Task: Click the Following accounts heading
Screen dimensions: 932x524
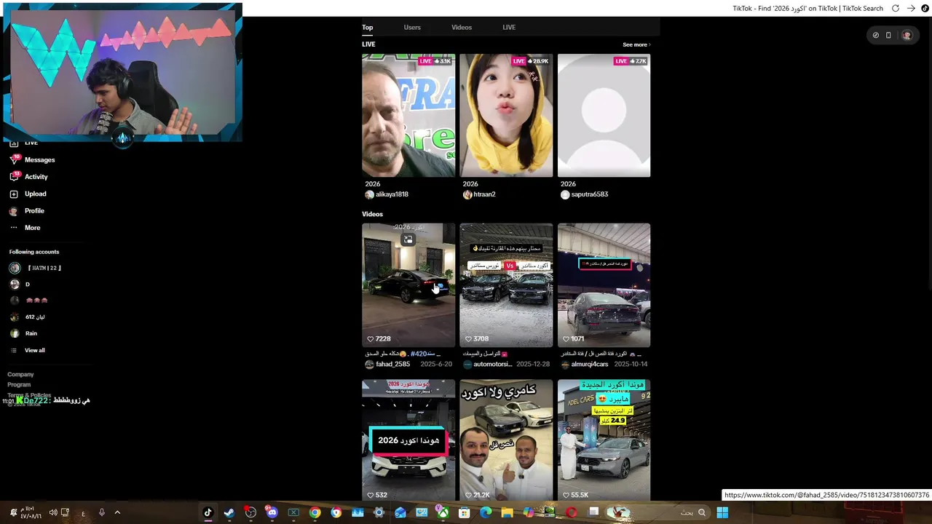Action: coord(34,252)
